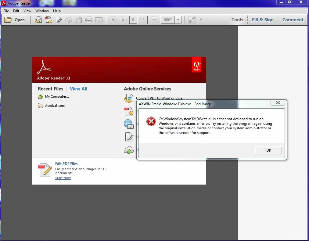Maximize the Adobe Reader window
Viewport: 309px width, 241px height.
point(289,2)
